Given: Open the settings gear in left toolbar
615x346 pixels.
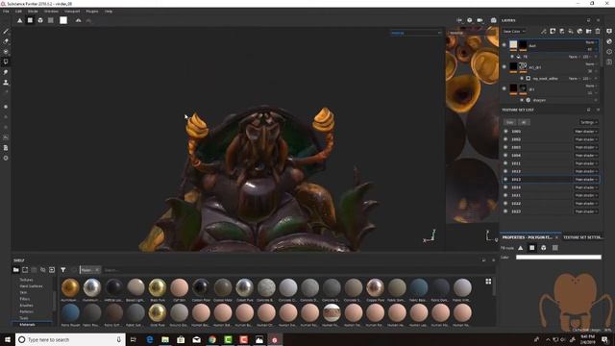Looking at the screenshot, I should coord(6,158).
